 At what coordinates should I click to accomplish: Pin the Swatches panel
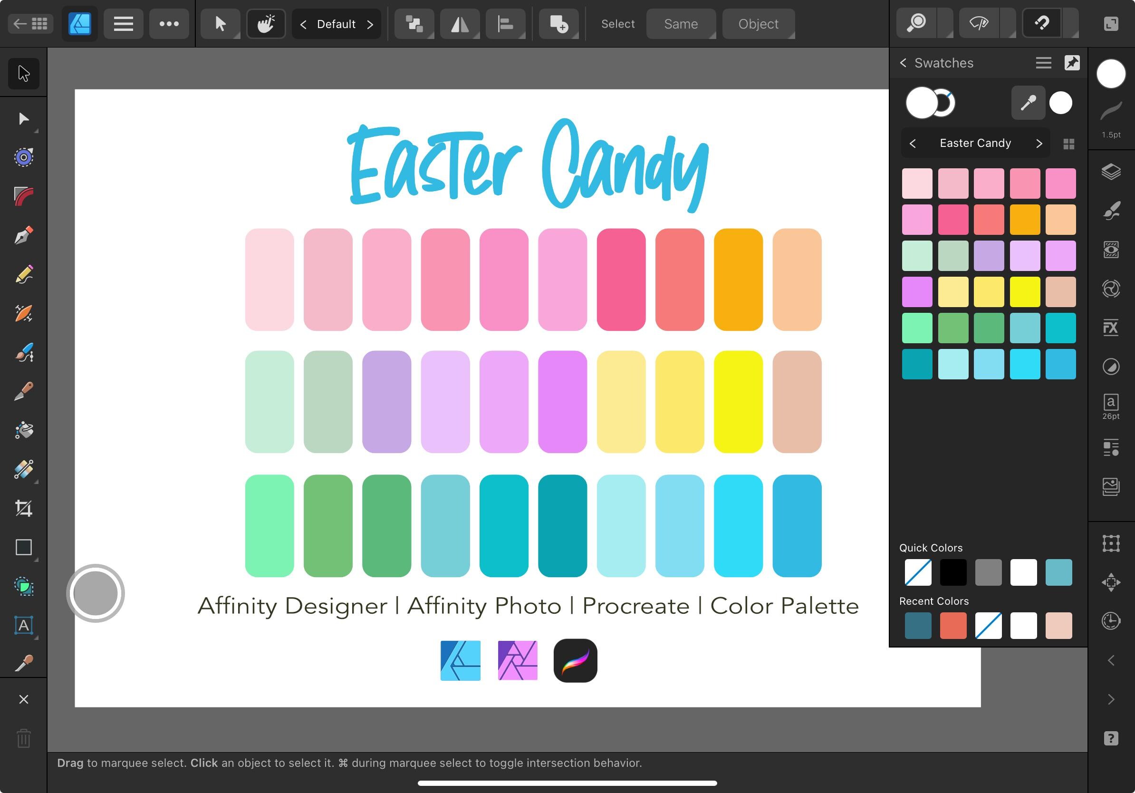1072,63
